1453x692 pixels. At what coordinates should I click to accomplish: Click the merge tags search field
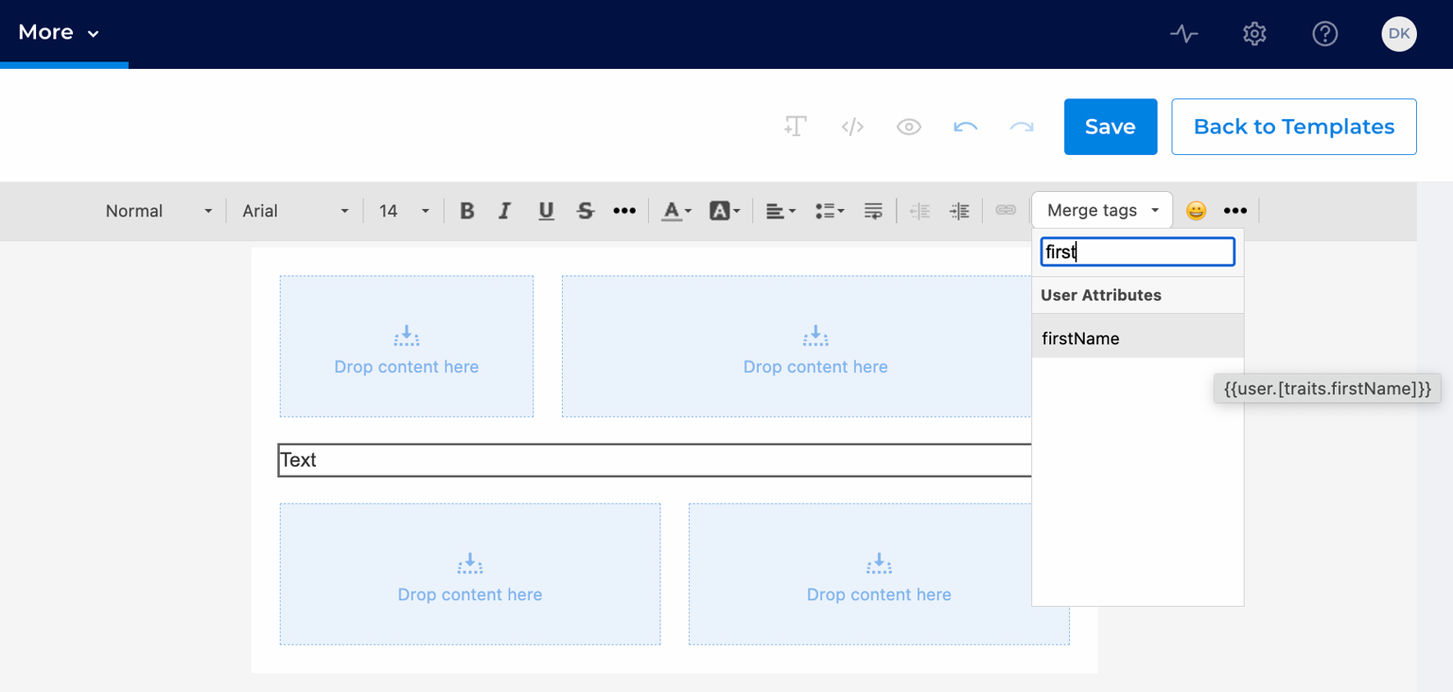1138,251
